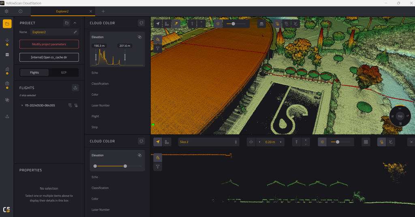Select navigation arrow tool in slice view
415x217 pixels.
click(158, 142)
